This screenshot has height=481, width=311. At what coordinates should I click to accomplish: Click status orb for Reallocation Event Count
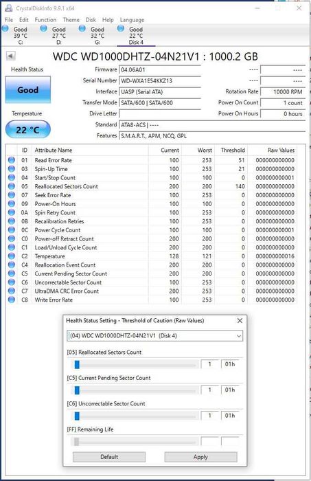[x=12, y=265]
